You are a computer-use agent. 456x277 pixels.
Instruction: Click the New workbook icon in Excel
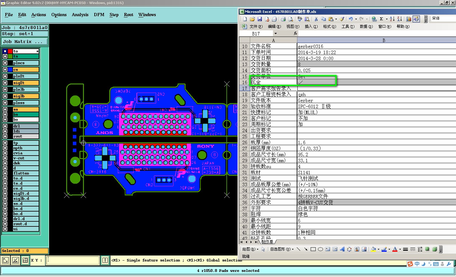[245, 19]
